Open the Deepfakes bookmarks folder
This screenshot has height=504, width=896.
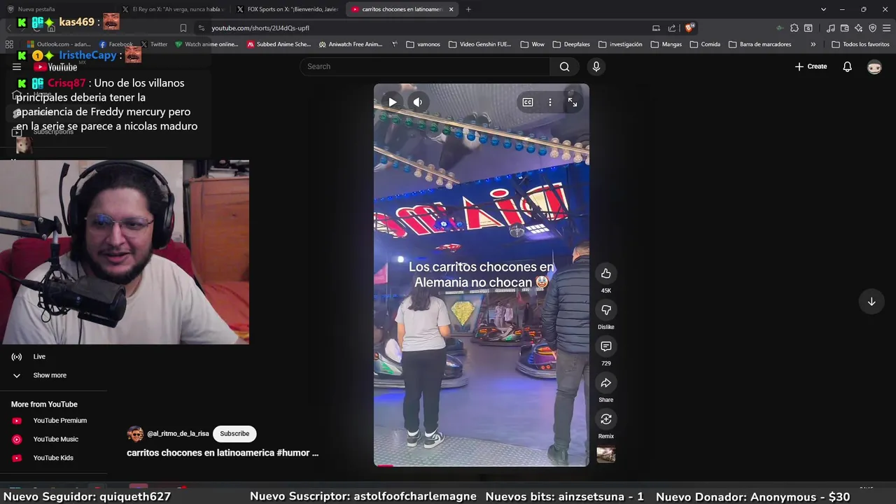(x=571, y=44)
